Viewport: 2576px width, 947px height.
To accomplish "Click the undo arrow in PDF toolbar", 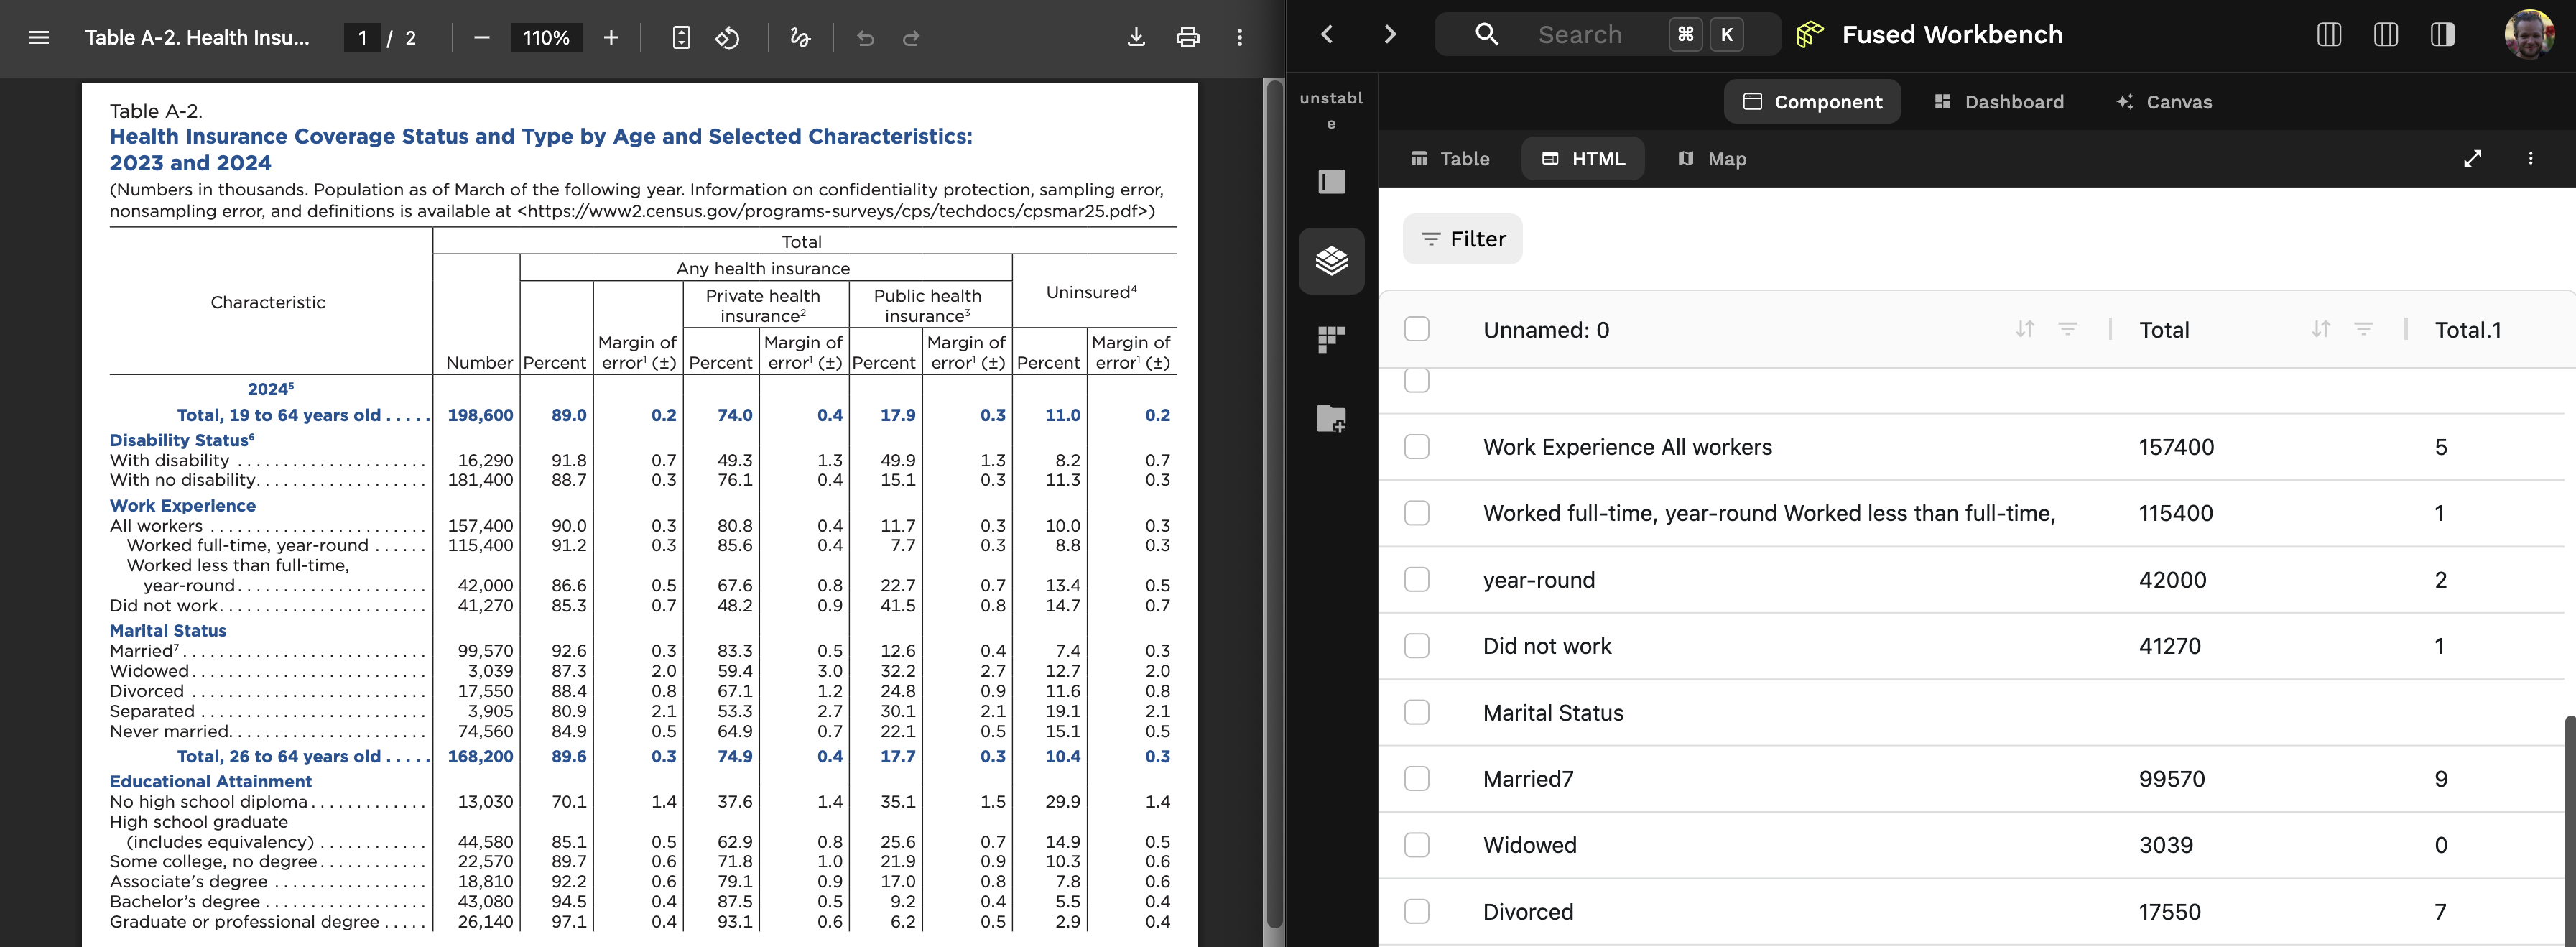I will pos(866,38).
